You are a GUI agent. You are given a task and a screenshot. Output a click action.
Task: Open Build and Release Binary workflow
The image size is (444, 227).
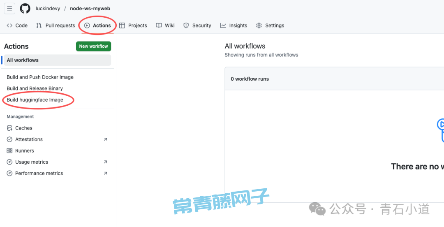[35, 88]
